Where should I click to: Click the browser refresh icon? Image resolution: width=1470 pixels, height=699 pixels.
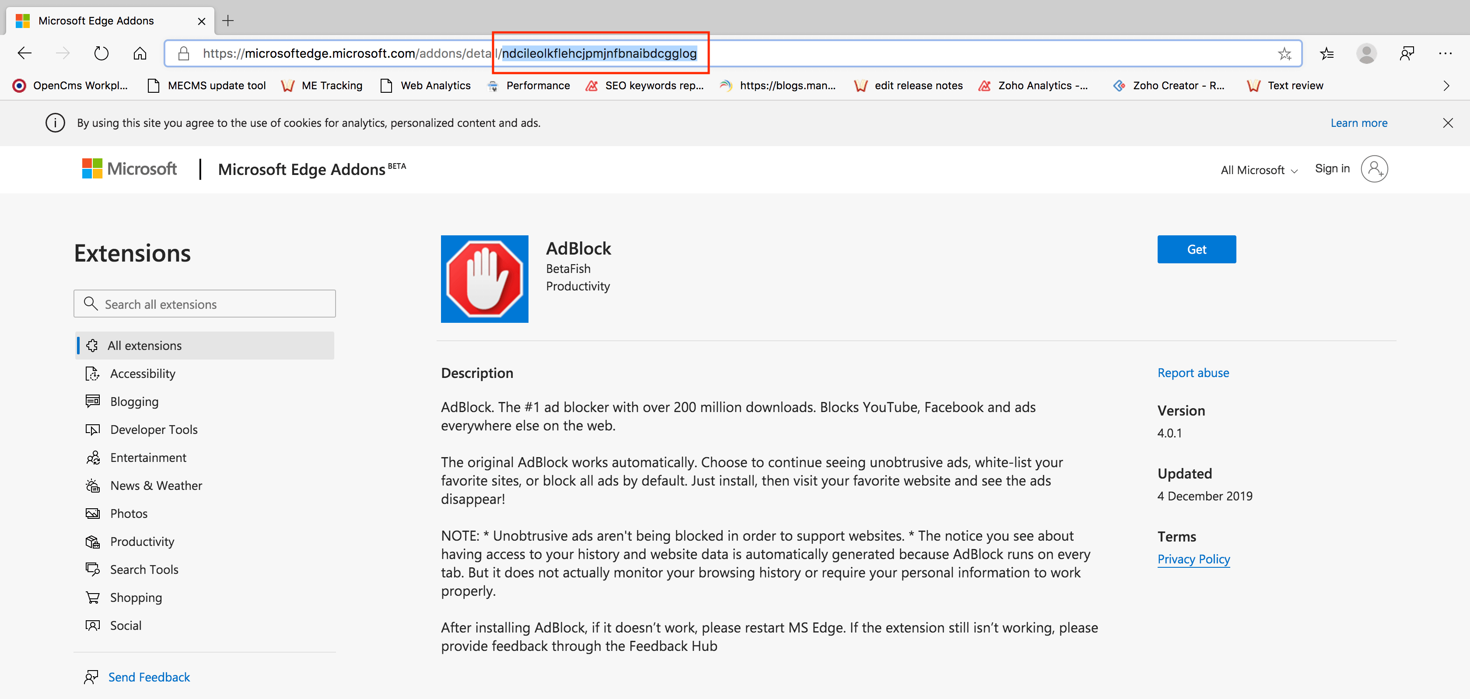pos(101,54)
